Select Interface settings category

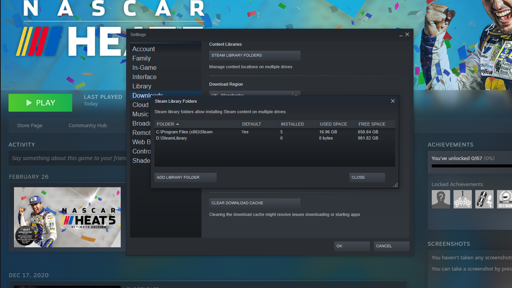[x=144, y=77]
